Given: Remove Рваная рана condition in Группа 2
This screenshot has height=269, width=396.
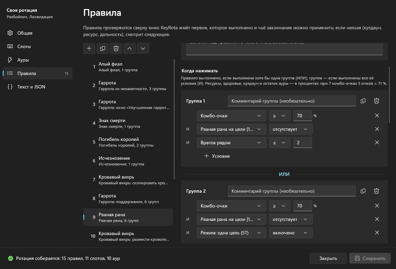Looking at the screenshot, I should tap(377, 219).
